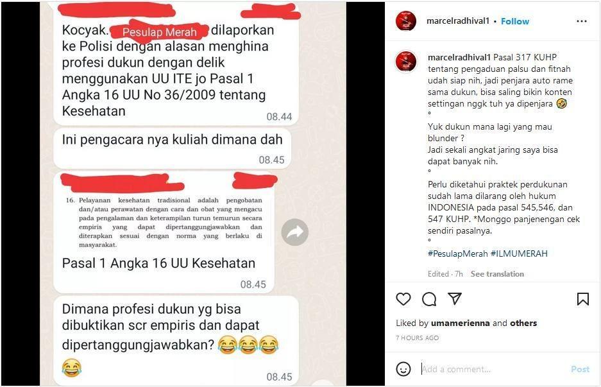Follow marcelradhival1
Screen dimensions: 601x387
[x=515, y=21]
